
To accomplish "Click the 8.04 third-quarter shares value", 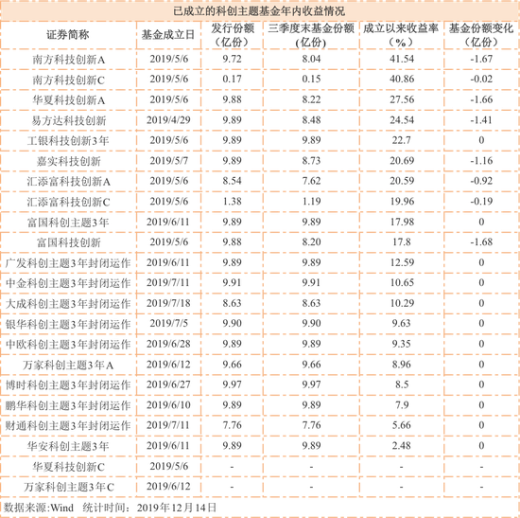I will (311, 59).
